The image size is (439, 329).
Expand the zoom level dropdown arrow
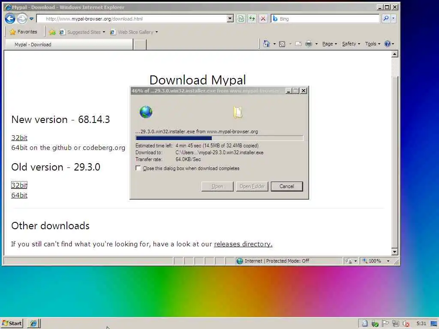pos(388,261)
